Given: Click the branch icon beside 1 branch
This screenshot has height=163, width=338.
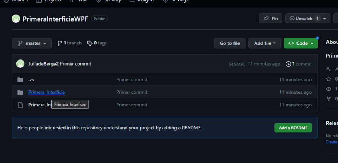Looking at the screenshot, I should [60, 43].
